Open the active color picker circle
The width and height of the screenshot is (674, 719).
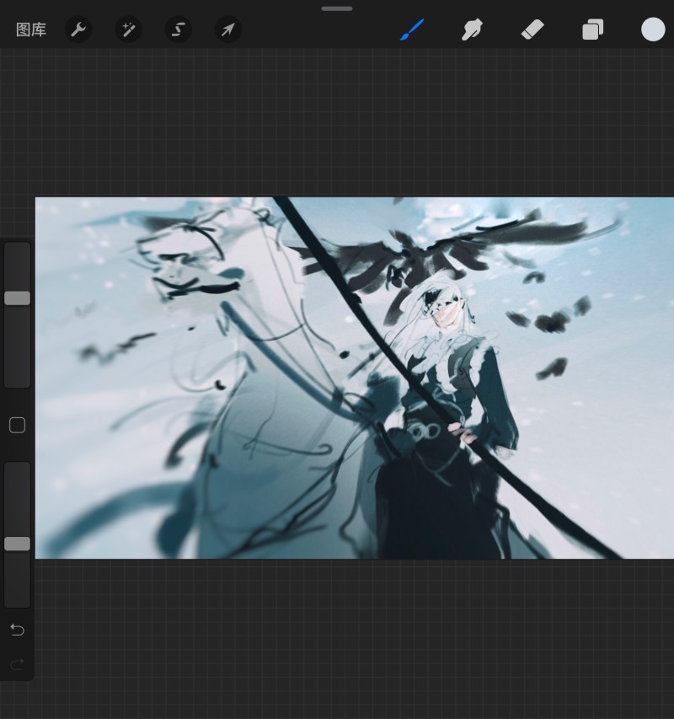click(653, 30)
